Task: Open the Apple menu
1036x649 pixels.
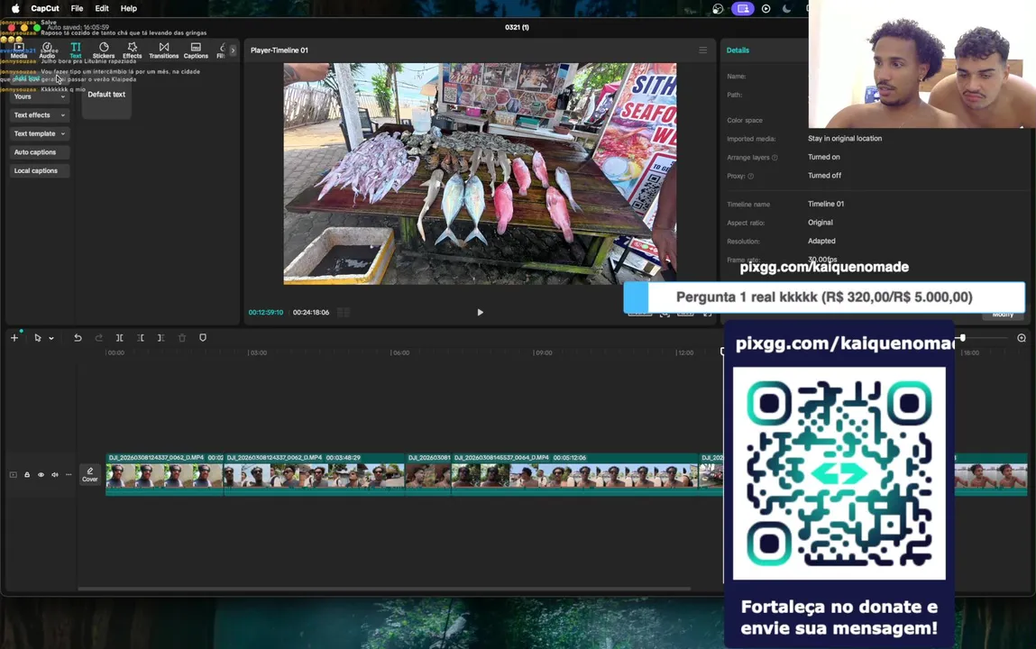Action: click(x=14, y=9)
